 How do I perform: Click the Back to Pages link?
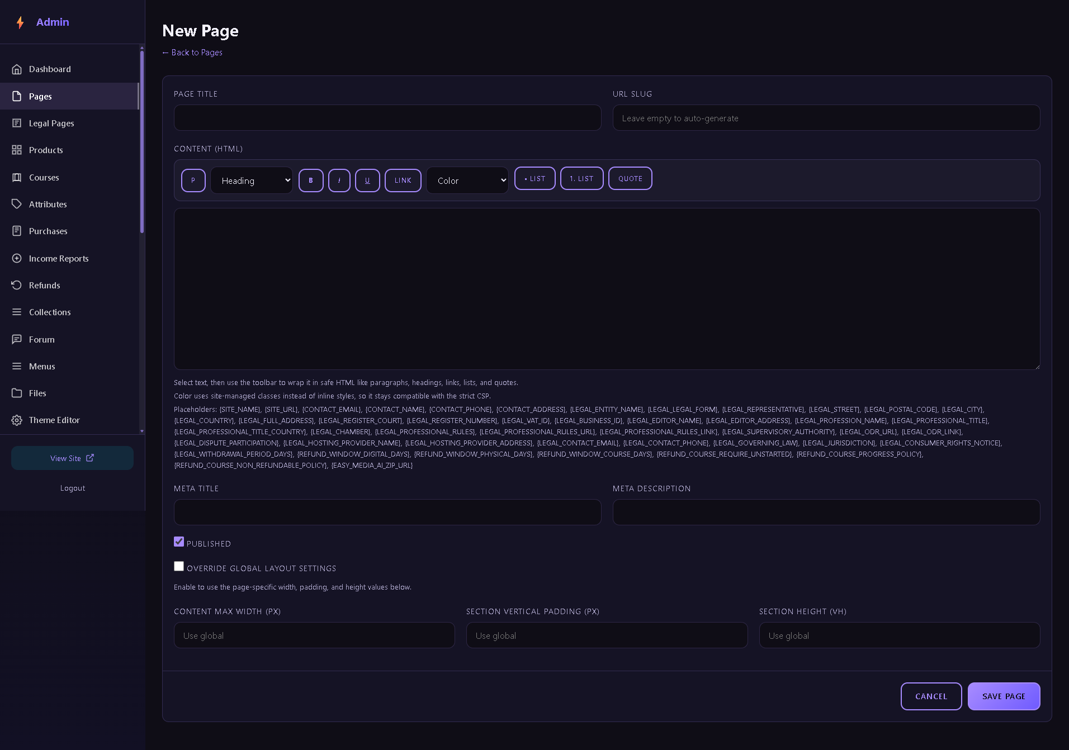coord(192,53)
